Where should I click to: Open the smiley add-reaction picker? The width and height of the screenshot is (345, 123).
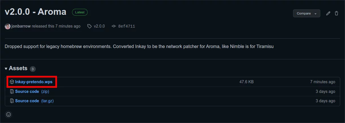click(9, 114)
